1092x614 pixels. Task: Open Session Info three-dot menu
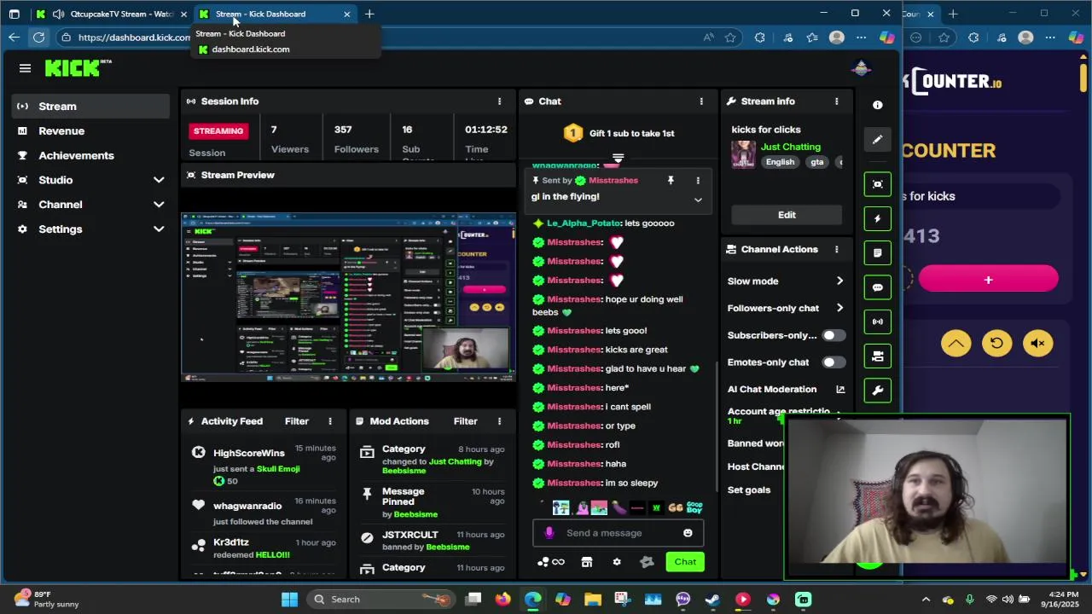(x=499, y=101)
